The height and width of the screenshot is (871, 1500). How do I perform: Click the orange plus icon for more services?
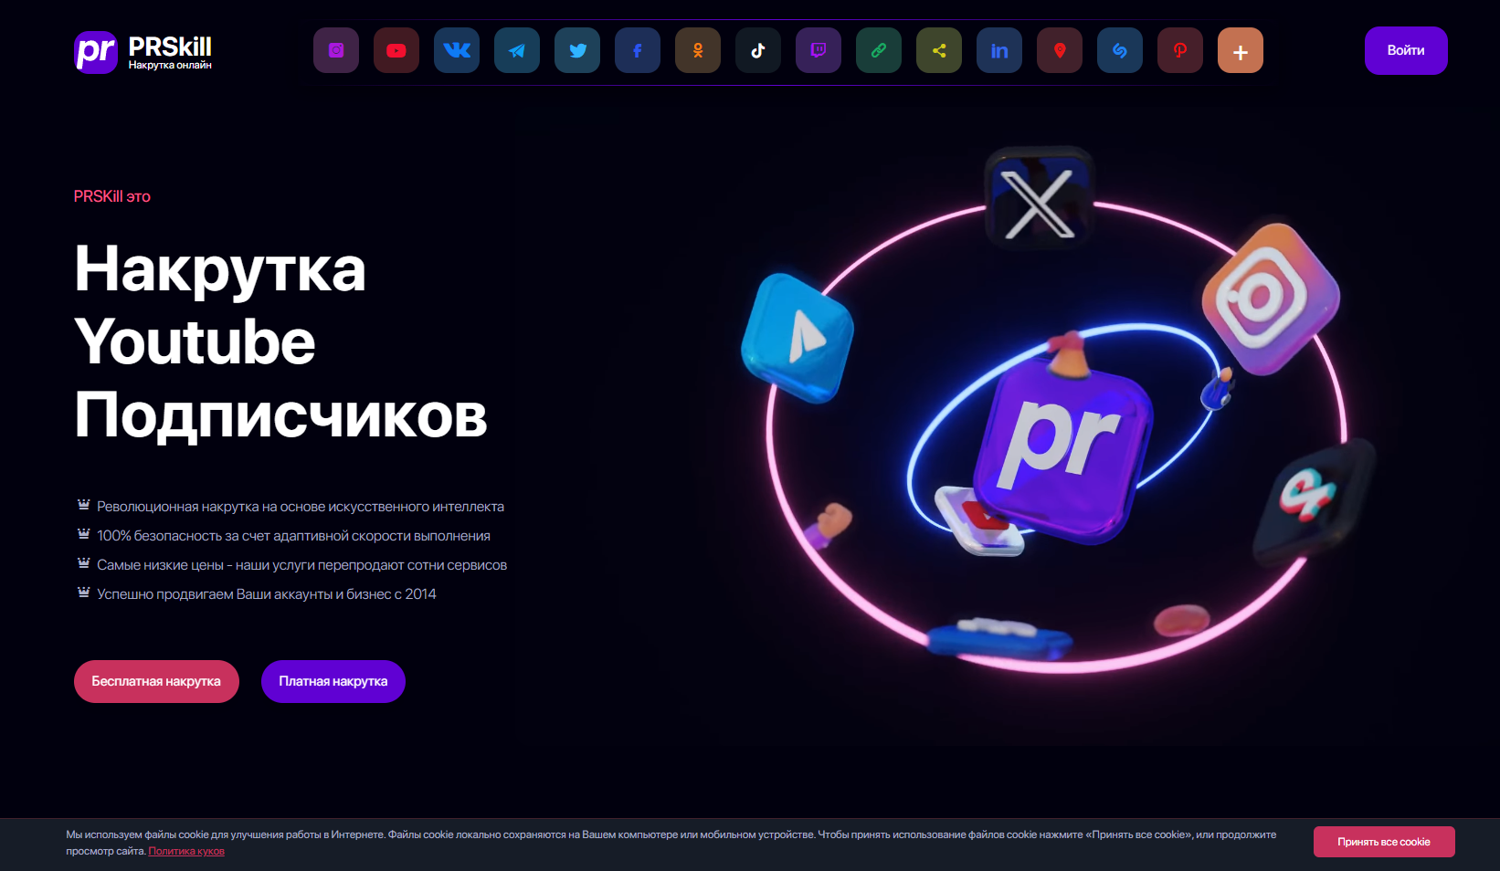pos(1241,50)
